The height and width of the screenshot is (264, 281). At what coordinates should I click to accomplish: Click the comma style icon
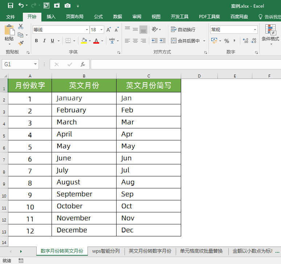tap(234, 41)
